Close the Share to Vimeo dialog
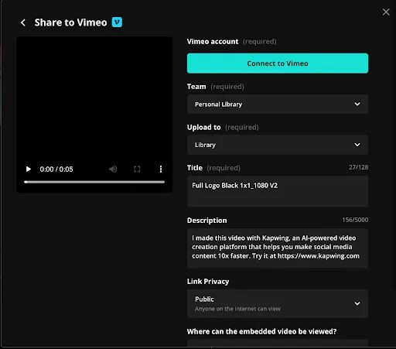Image resolution: width=396 pixels, height=349 pixels. 386,12
